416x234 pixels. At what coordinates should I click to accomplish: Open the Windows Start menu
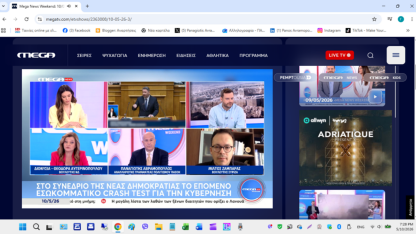tap(23, 227)
